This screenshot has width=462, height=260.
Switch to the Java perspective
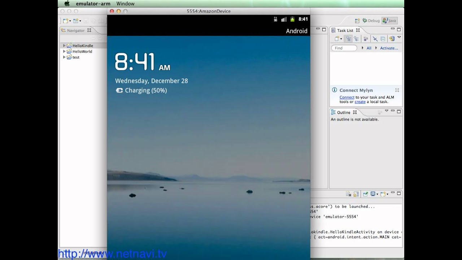click(x=389, y=21)
